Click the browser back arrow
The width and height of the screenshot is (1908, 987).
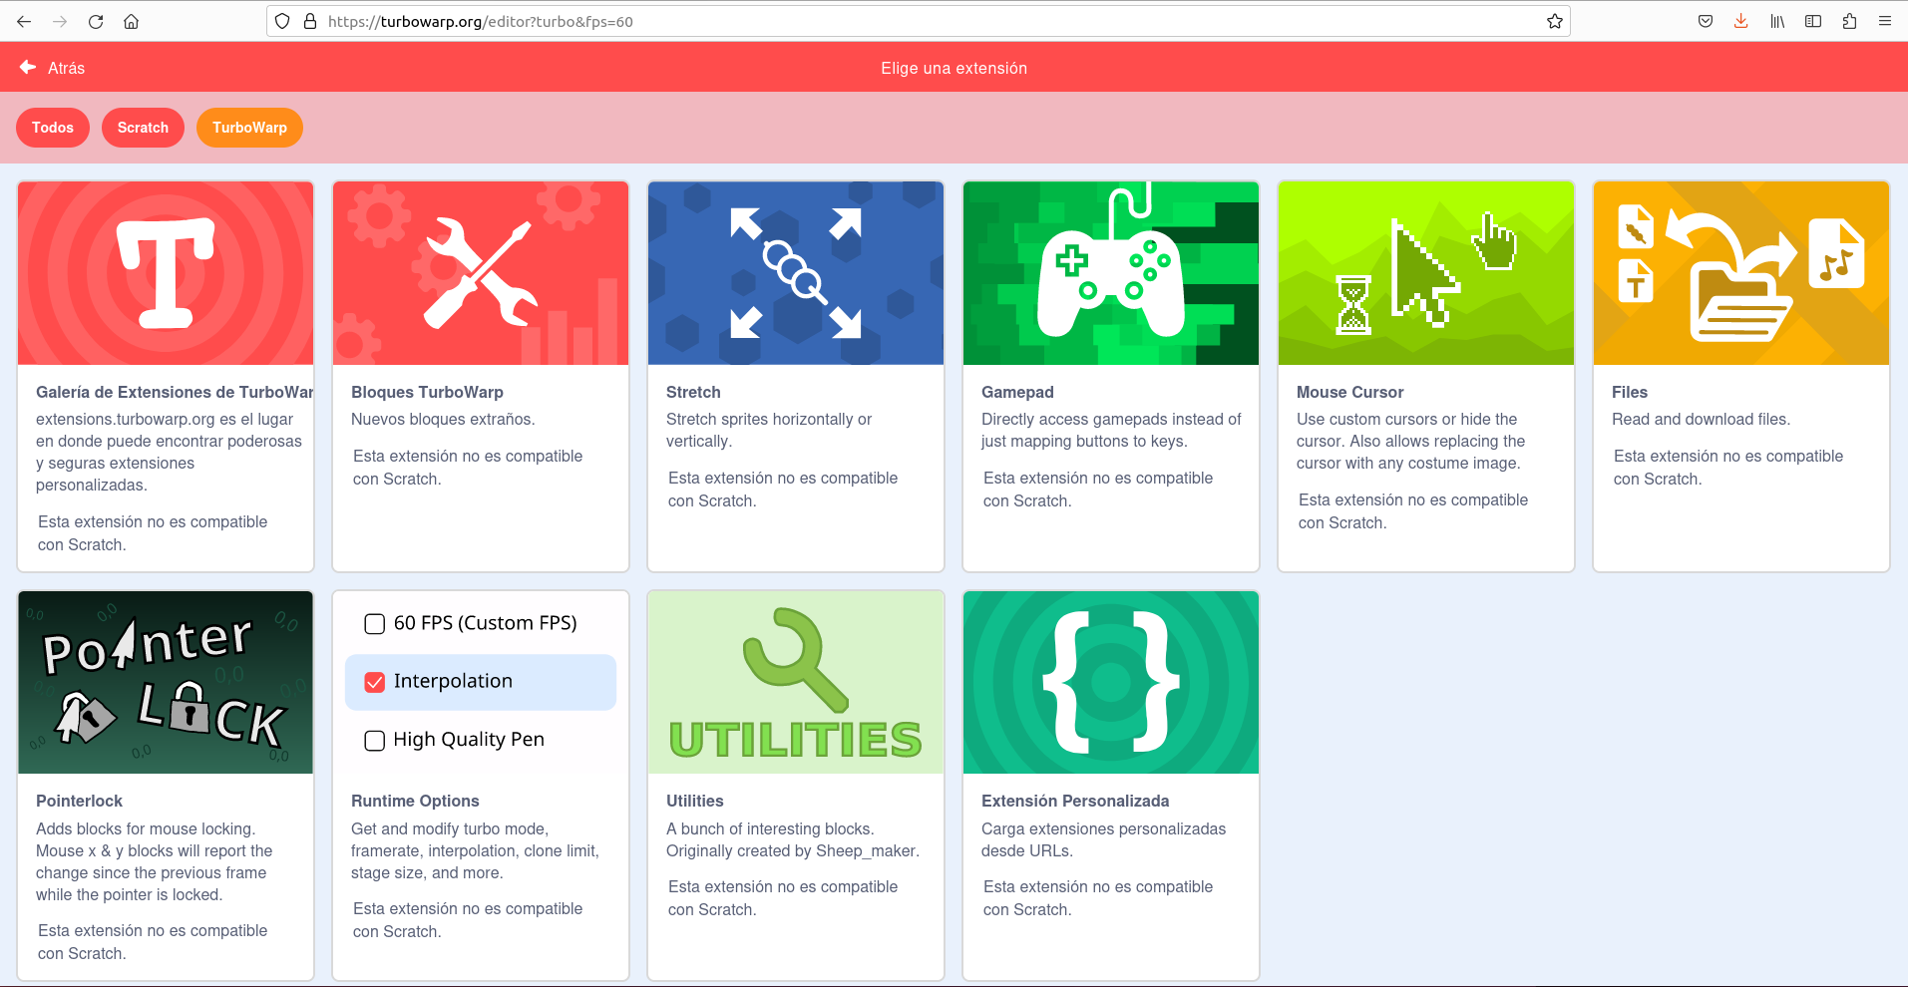pyautogui.click(x=24, y=21)
